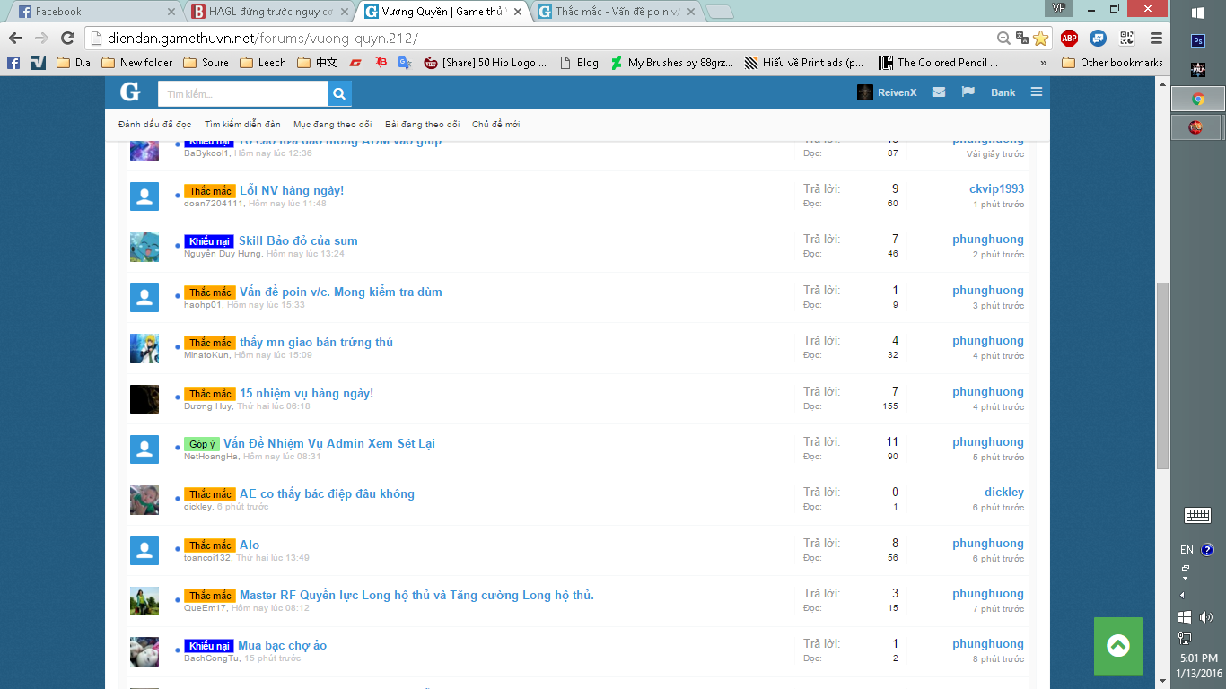1226x689 pixels.
Task: Reload the page with the refresh button
Action: coord(67,38)
